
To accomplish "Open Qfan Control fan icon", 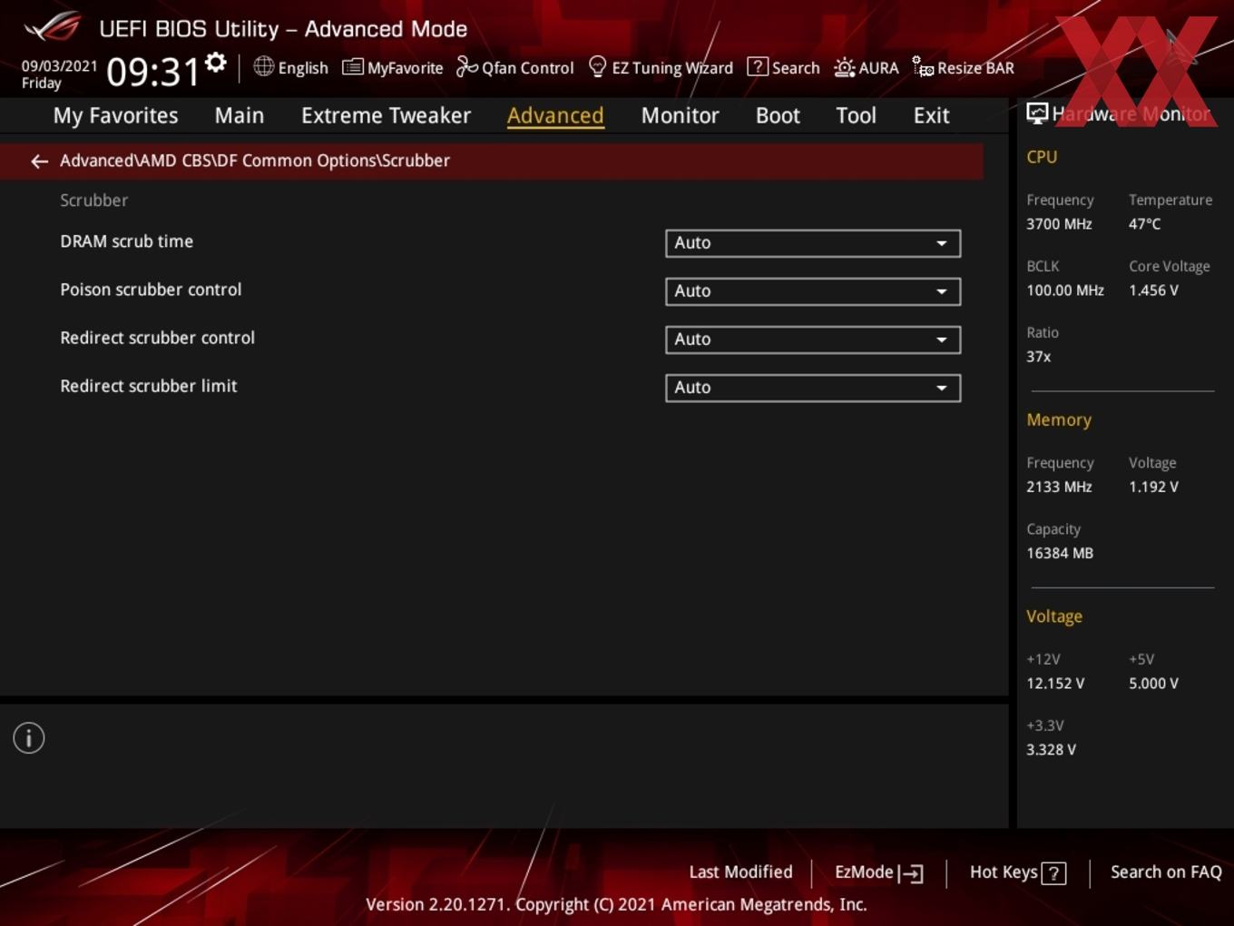I will 466,66.
